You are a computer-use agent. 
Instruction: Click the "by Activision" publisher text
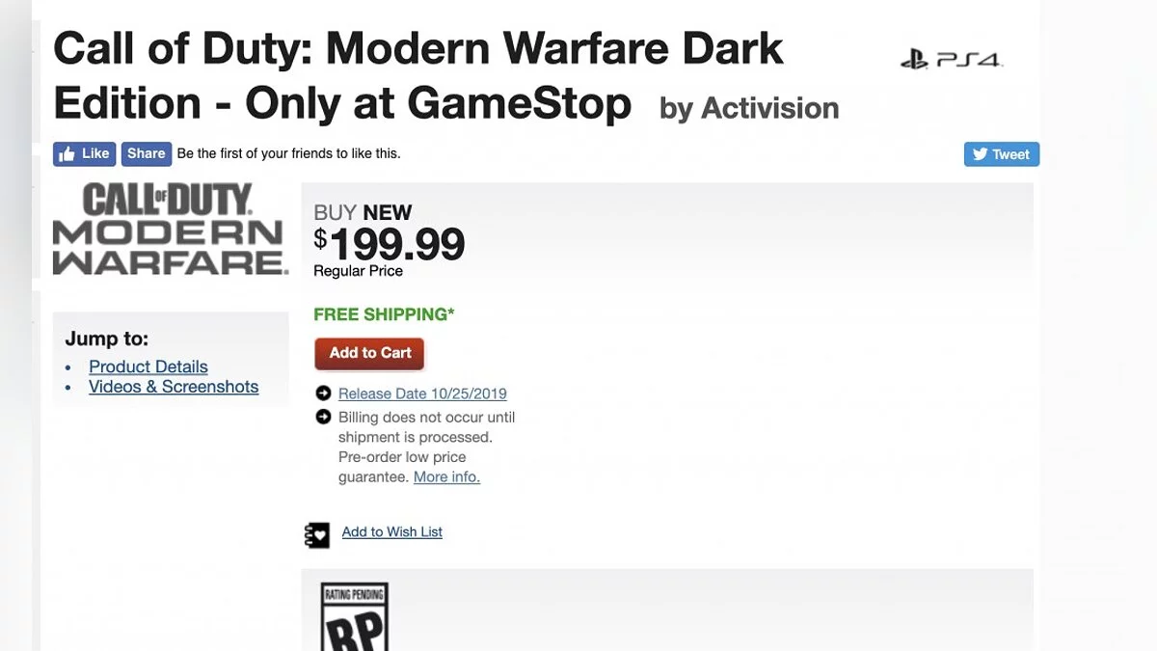click(x=749, y=109)
